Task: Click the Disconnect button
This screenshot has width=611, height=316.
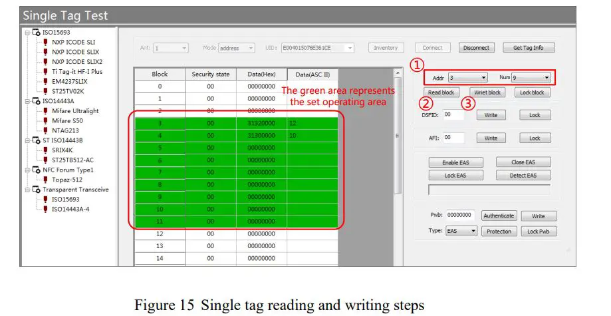Action: 476,48
